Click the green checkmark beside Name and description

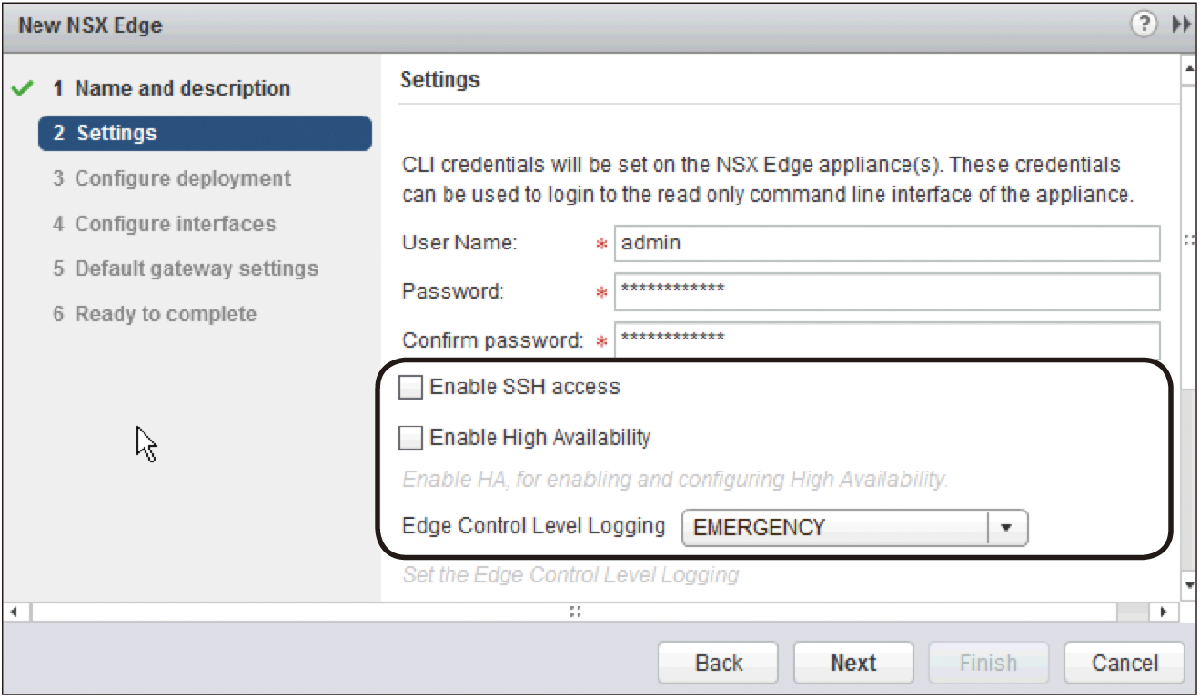point(24,89)
